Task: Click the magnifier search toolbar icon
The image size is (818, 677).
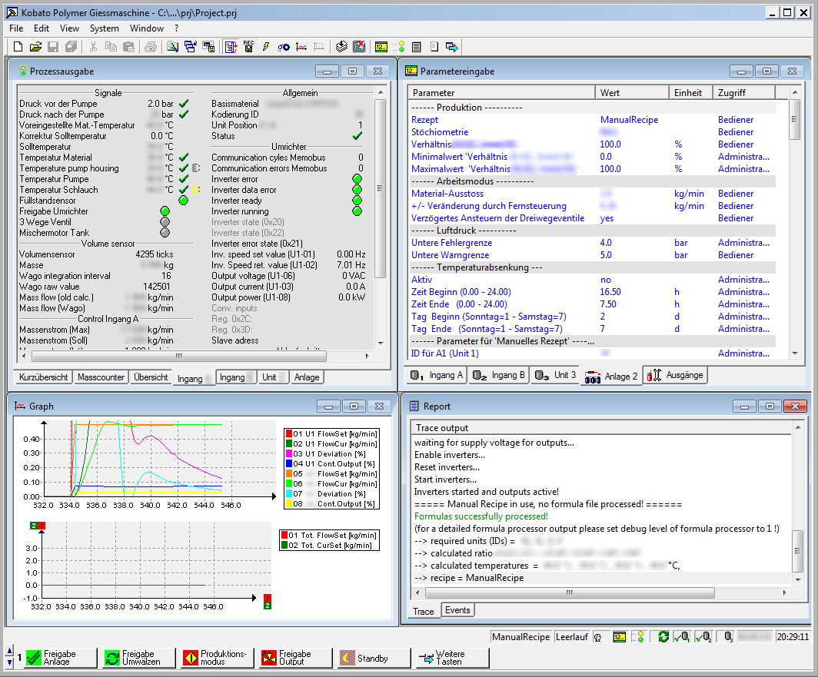Action: (172, 47)
